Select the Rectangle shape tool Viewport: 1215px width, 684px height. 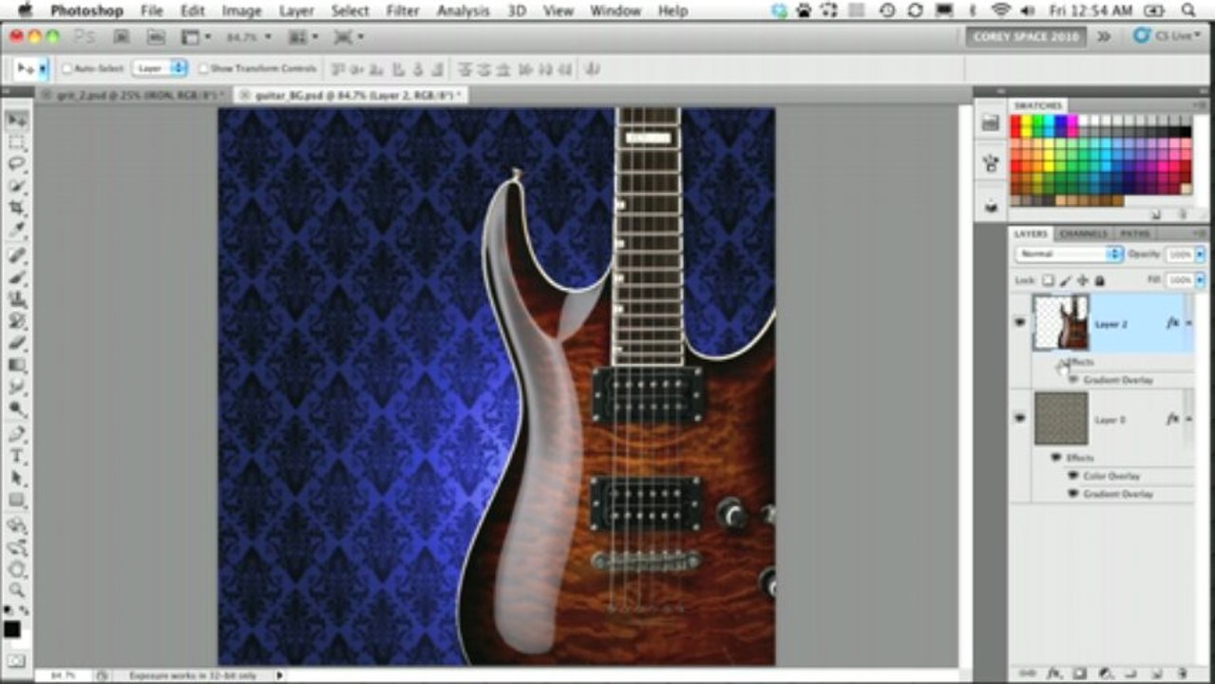pos(16,500)
